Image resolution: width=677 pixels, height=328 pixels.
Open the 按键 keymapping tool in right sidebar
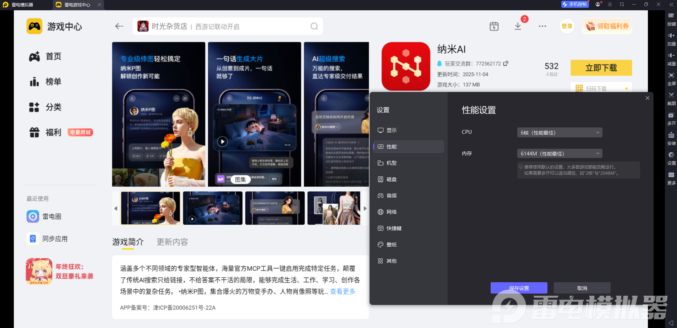pos(671,19)
